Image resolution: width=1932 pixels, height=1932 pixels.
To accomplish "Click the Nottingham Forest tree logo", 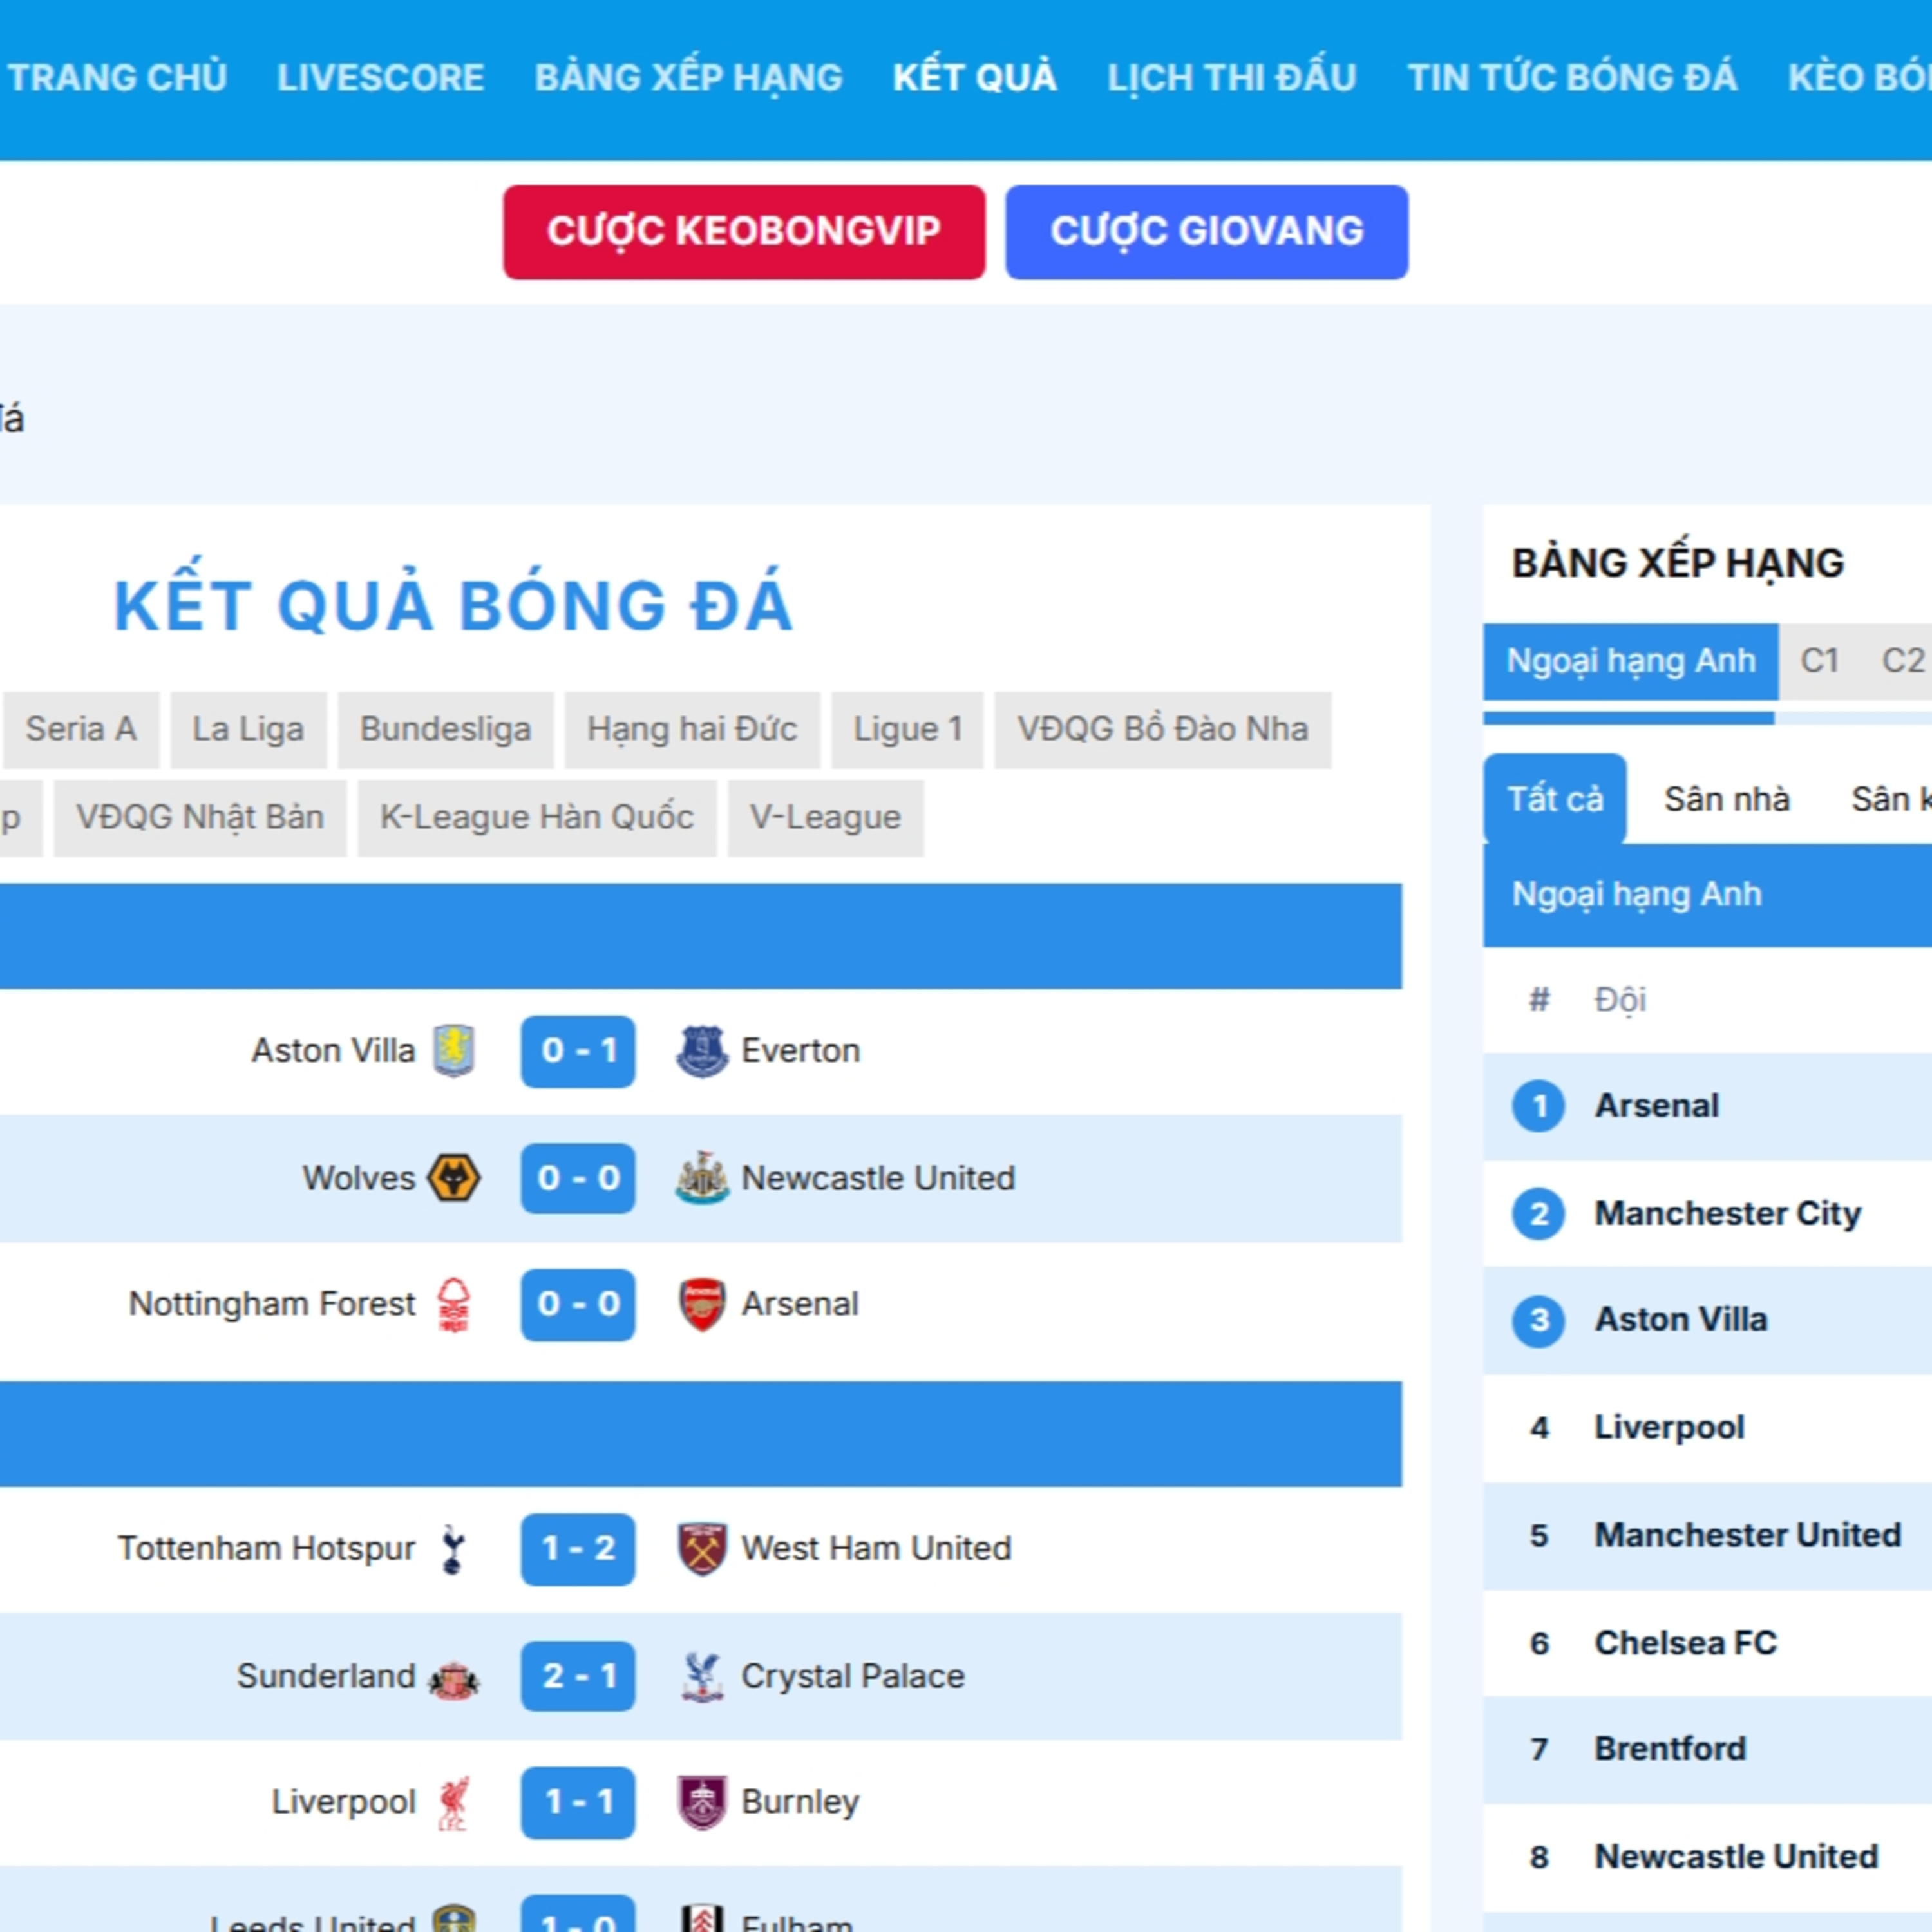I will [454, 1304].
